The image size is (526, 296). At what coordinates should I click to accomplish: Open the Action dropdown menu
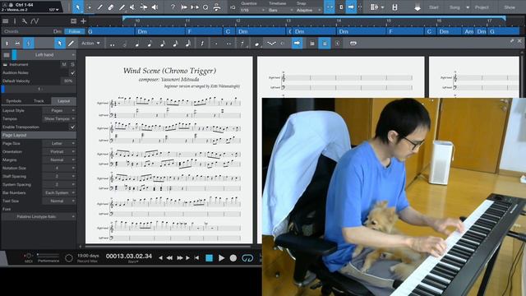90,44
